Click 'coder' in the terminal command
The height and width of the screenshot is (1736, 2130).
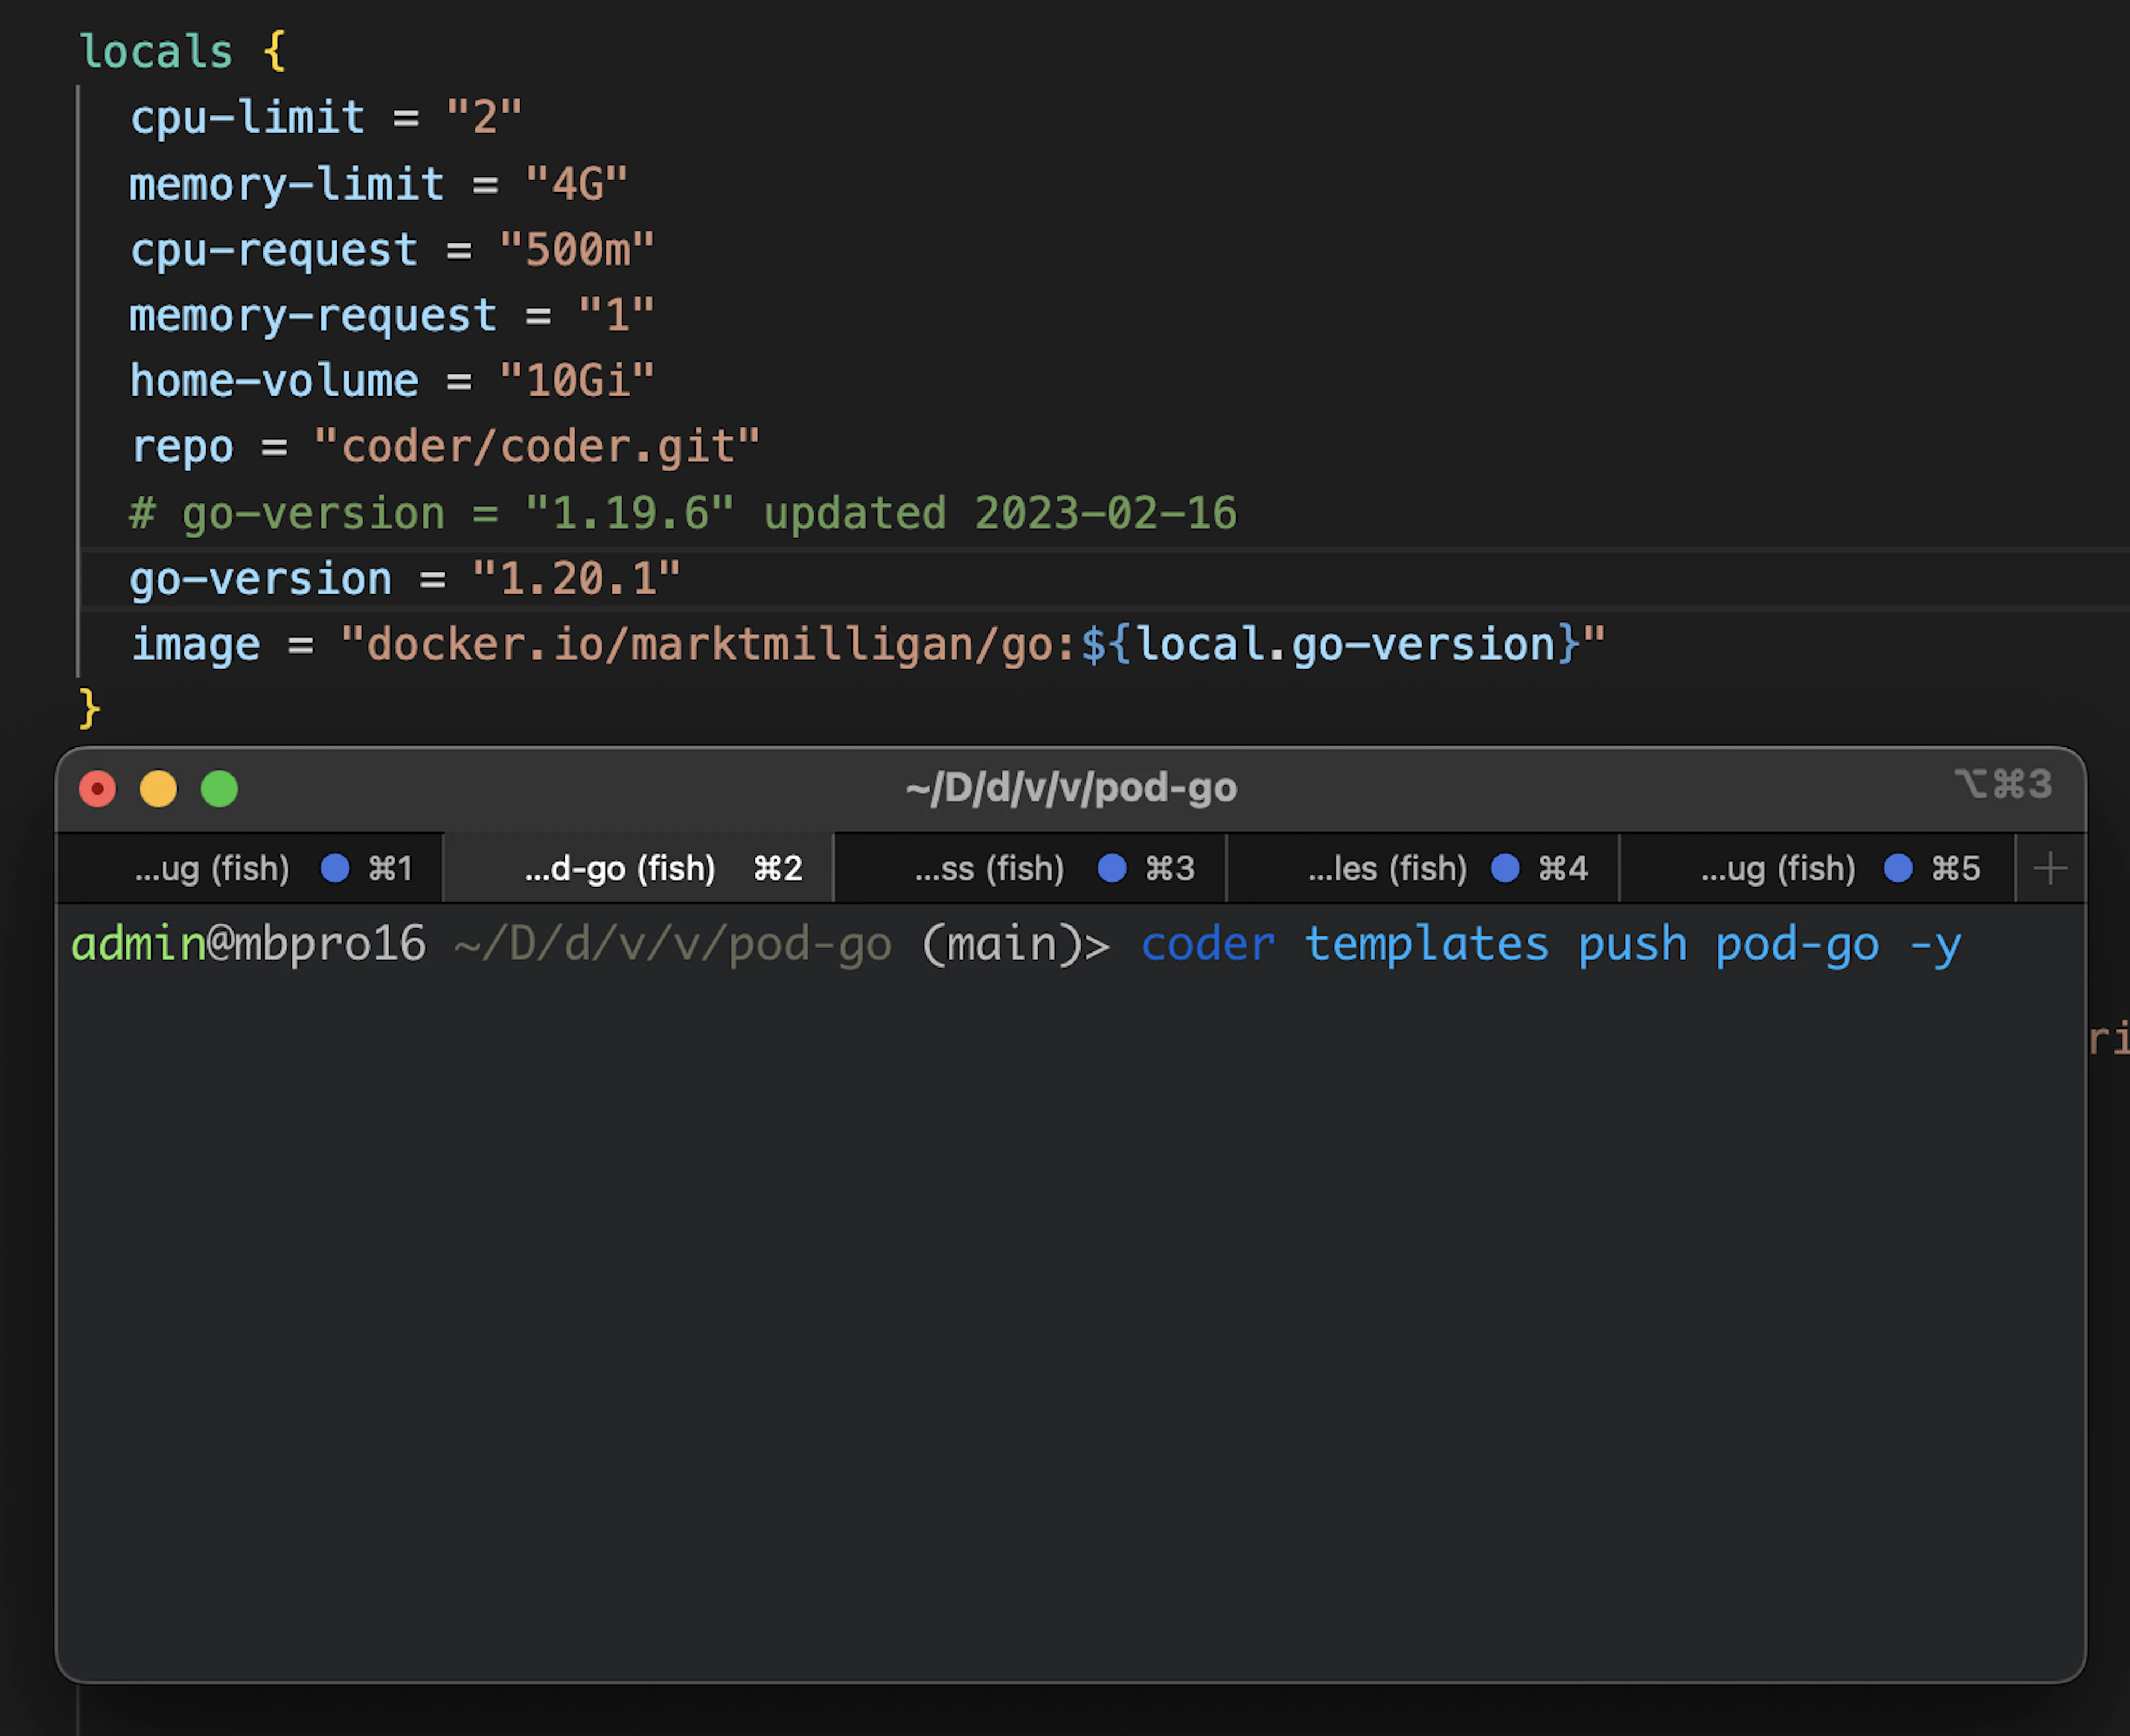(x=1208, y=945)
